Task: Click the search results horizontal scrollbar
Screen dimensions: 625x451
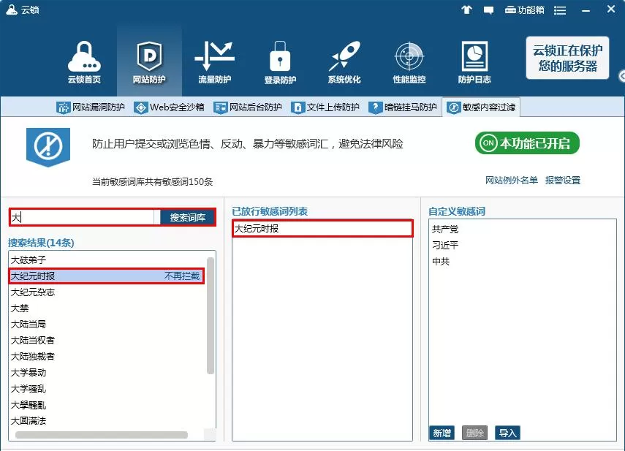Action: 102,435
